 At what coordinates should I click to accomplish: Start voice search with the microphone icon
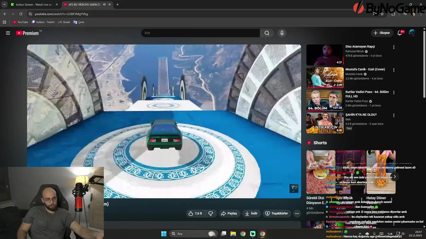point(282,33)
